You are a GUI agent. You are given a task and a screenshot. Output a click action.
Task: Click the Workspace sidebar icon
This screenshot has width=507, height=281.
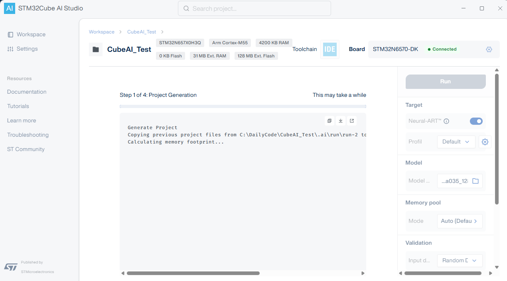10,35
